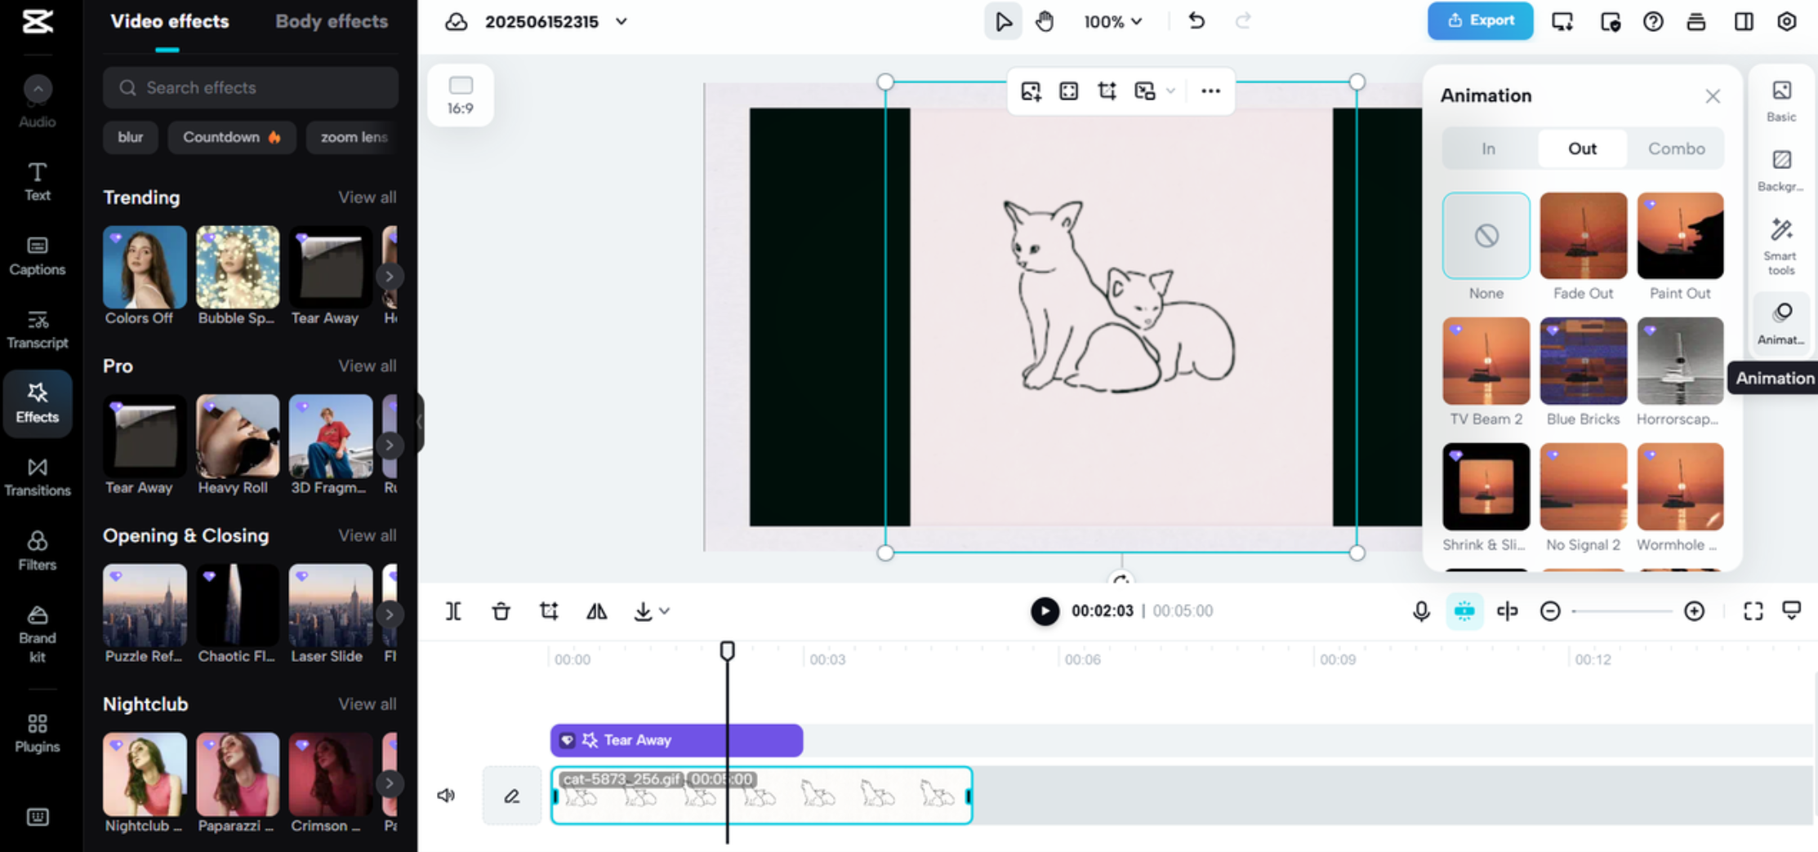Select the Split tool in the timeline toolbar
The height and width of the screenshot is (852, 1818).
click(x=452, y=610)
